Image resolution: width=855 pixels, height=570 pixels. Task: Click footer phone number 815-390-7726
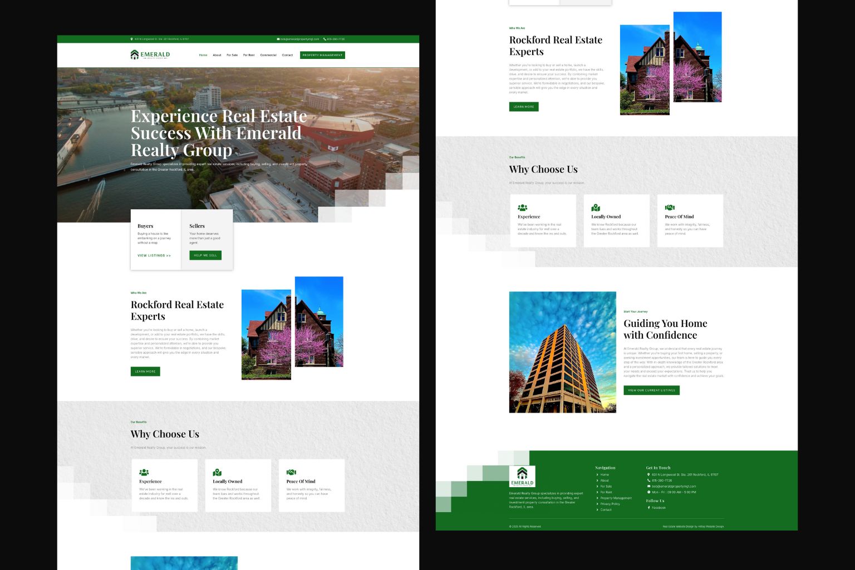tap(662, 480)
